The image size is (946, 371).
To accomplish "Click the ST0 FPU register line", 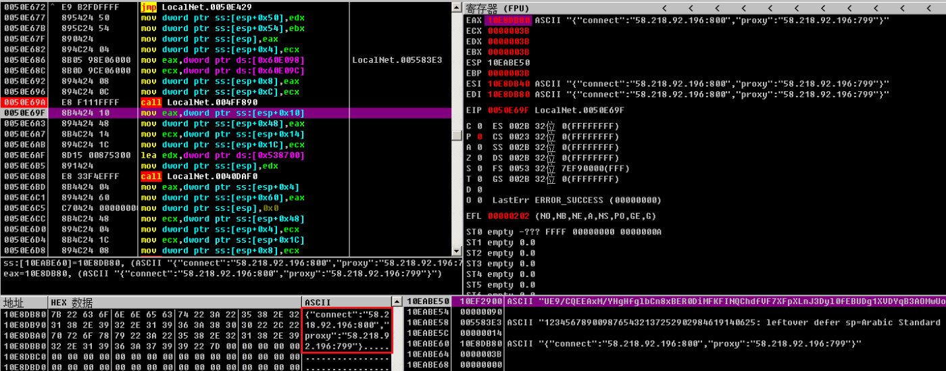I will [x=564, y=232].
